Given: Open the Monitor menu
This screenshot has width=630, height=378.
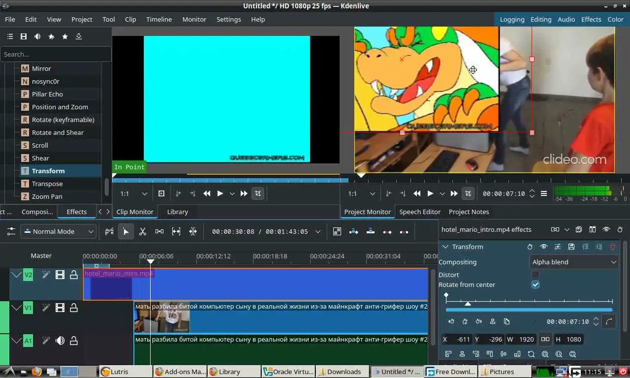Looking at the screenshot, I should click(x=194, y=19).
